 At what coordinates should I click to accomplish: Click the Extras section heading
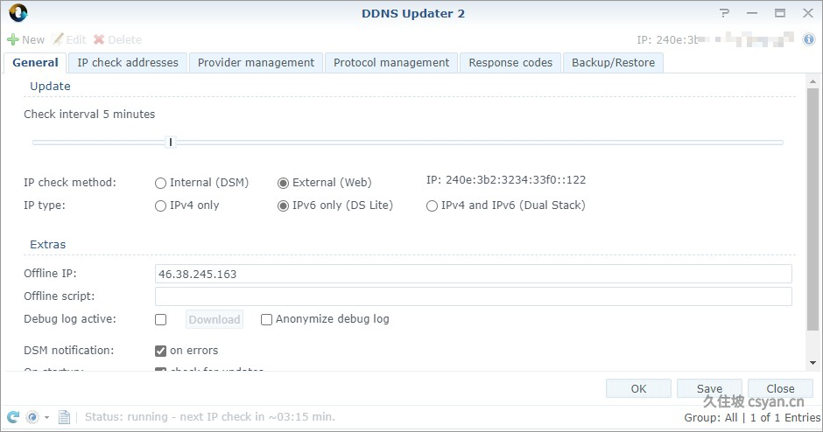coord(48,244)
